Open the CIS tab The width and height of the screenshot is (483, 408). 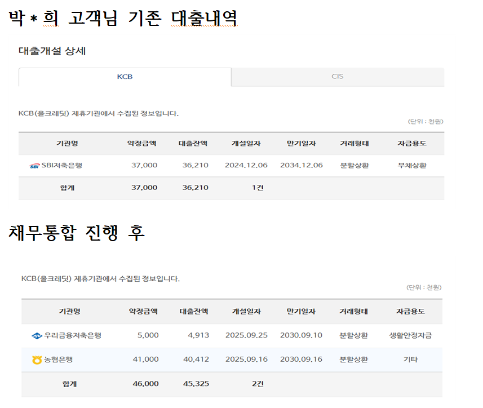(337, 77)
